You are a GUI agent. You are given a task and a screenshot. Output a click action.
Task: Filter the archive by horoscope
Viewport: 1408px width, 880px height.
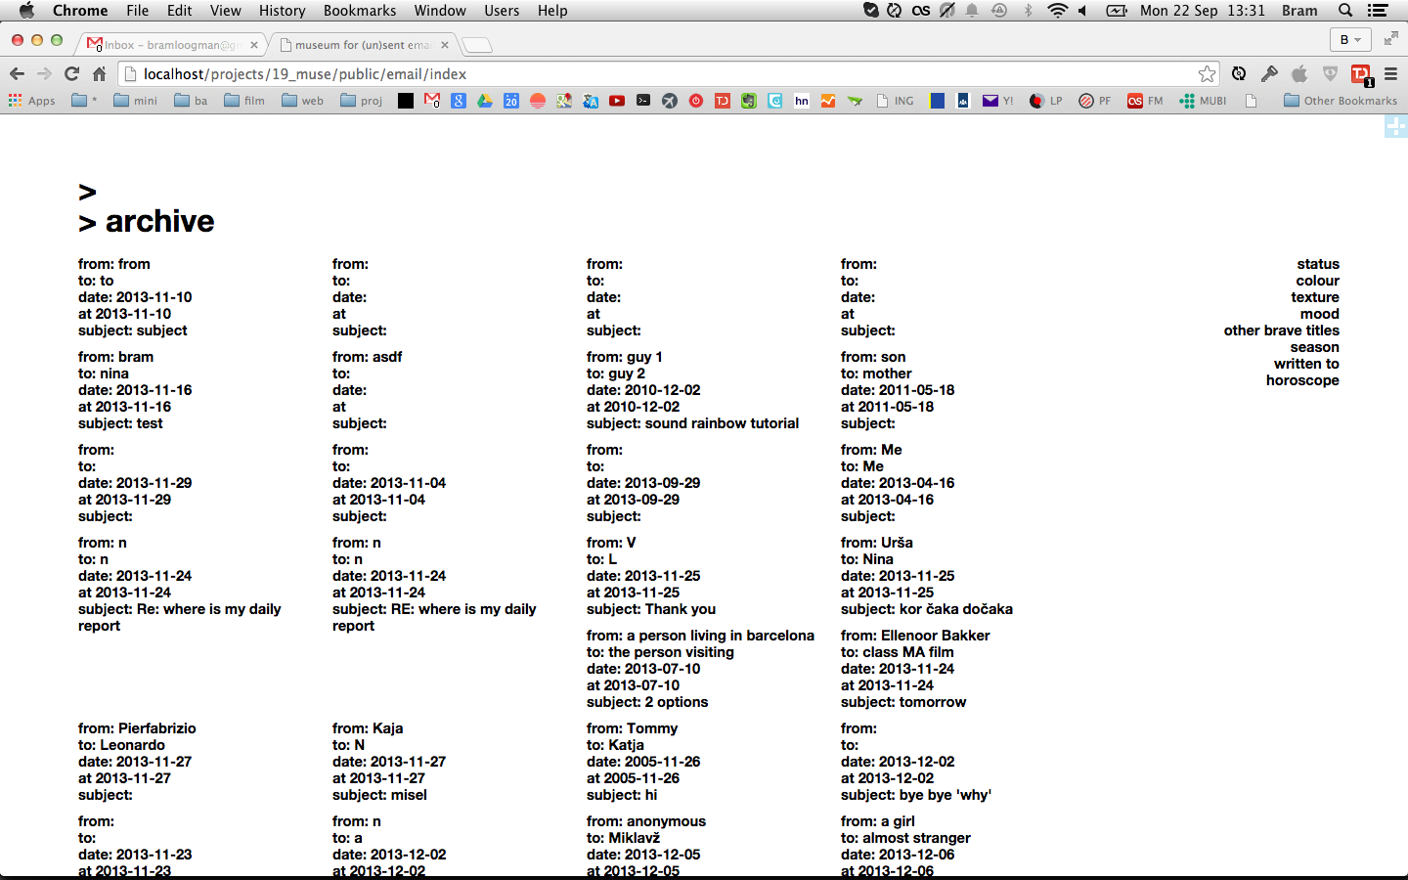(1301, 380)
